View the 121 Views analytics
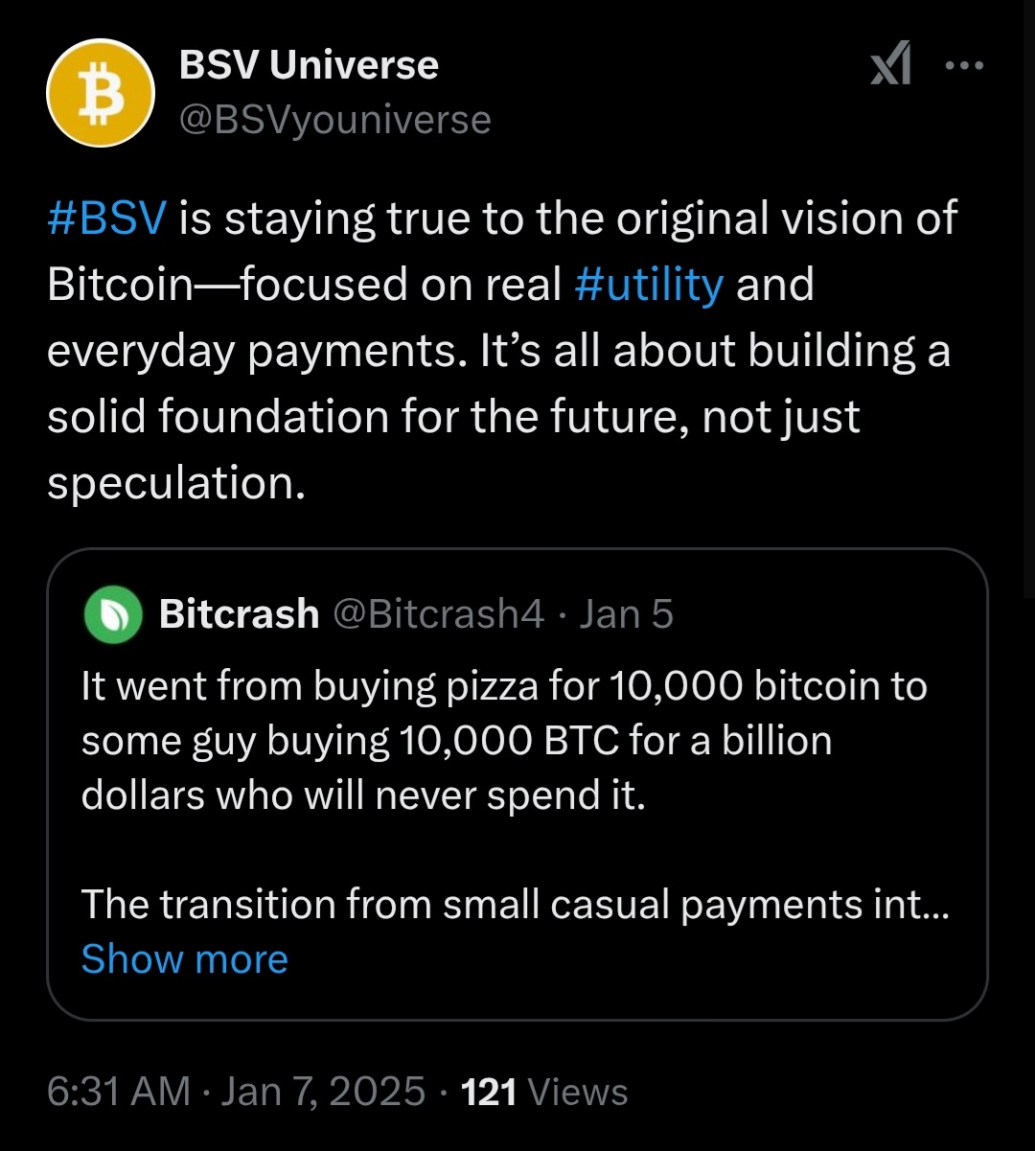1035x1151 pixels. 544,1091
